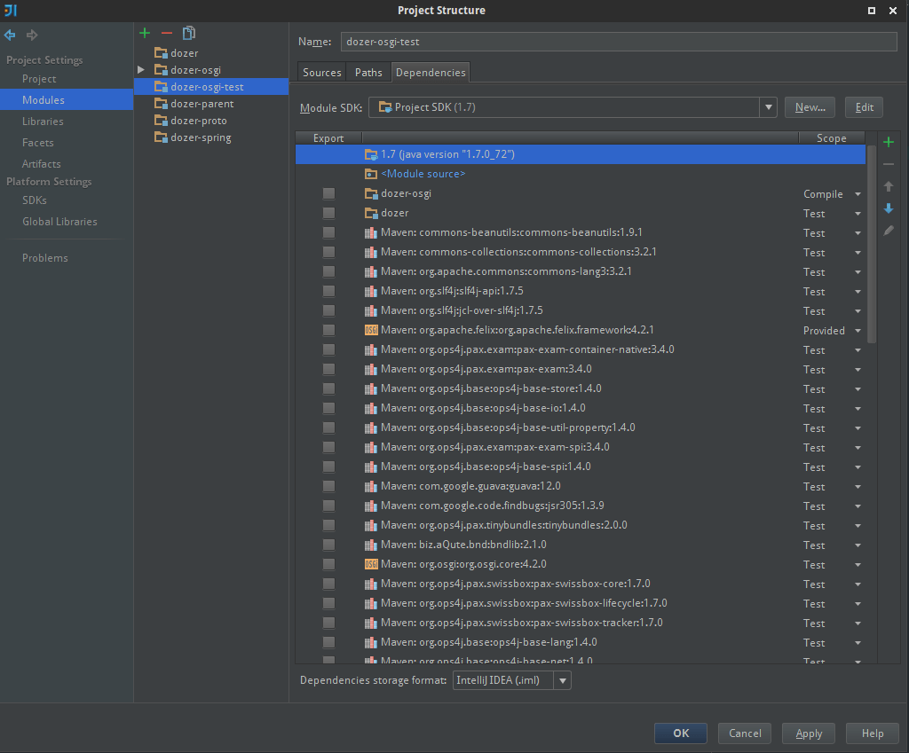Switch to the Sources tab
The width and height of the screenshot is (909, 753).
(321, 73)
